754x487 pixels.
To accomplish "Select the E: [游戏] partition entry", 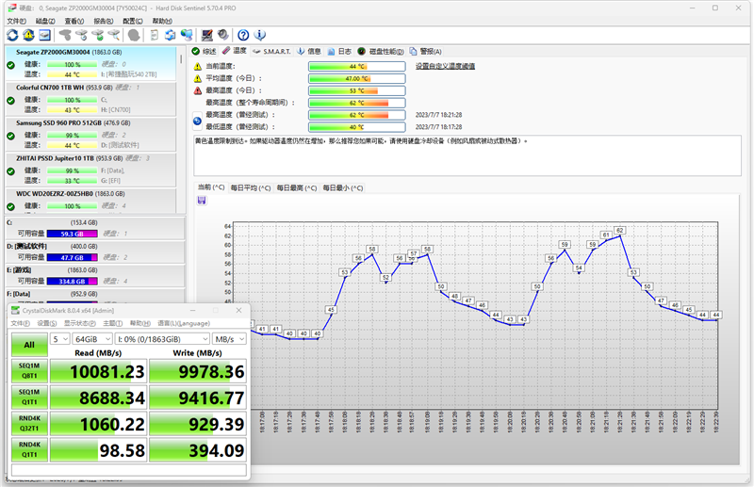I will coord(95,275).
